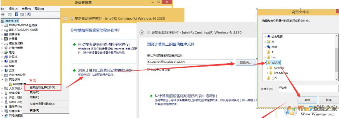Expand the 软件设备 category

[2, 93]
